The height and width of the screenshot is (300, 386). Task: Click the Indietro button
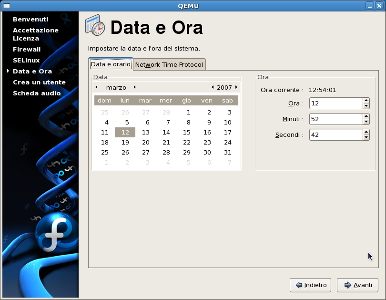(310, 285)
